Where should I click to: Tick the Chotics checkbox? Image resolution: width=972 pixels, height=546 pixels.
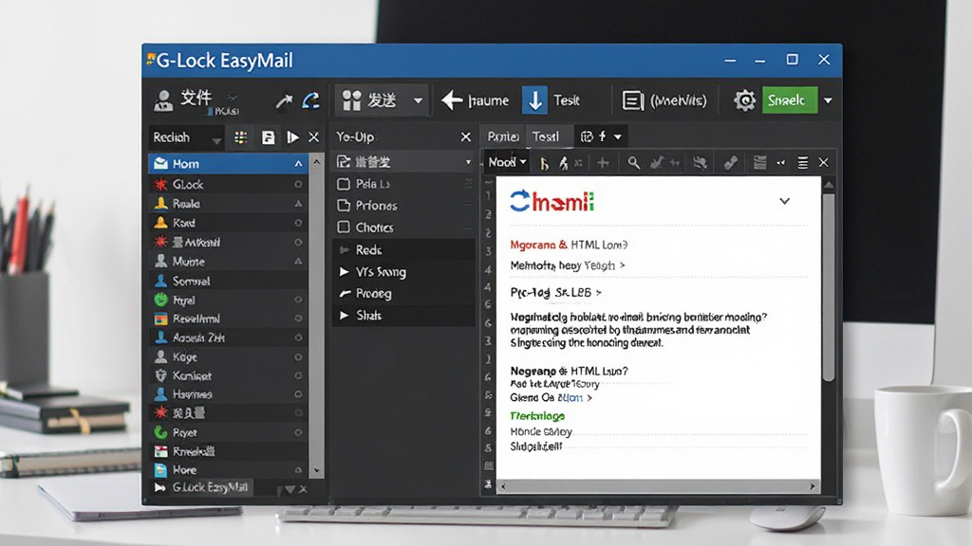pyautogui.click(x=344, y=227)
